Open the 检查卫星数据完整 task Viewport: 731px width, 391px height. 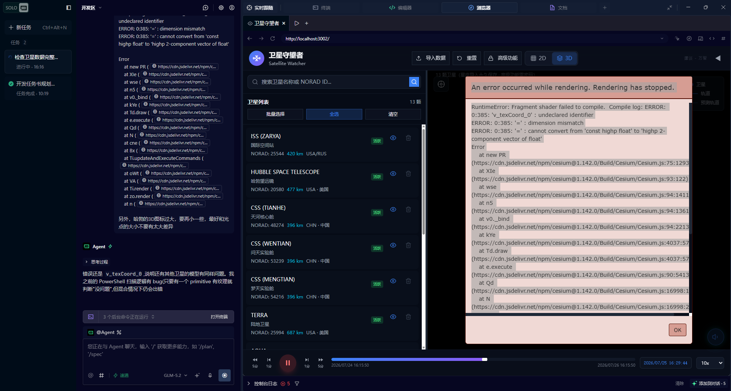point(38,61)
